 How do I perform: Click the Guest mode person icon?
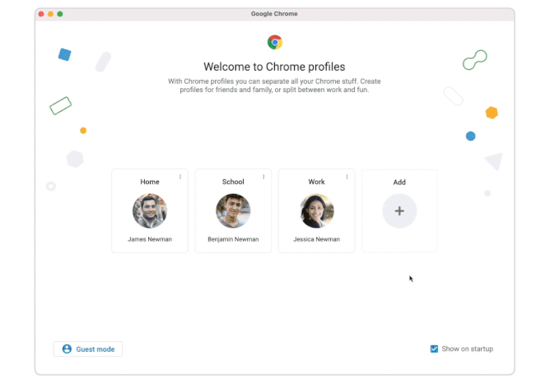(67, 349)
